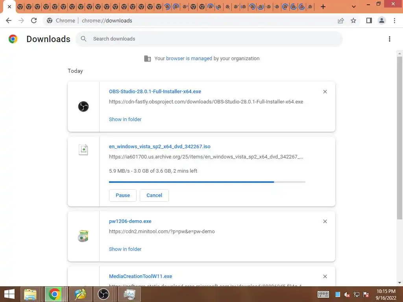The image size is (403, 302).
Task: Remove MediaCreationToolW11.exe from list
Action: (325, 276)
